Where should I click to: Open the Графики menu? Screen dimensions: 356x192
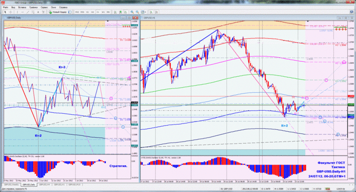(34, 7)
